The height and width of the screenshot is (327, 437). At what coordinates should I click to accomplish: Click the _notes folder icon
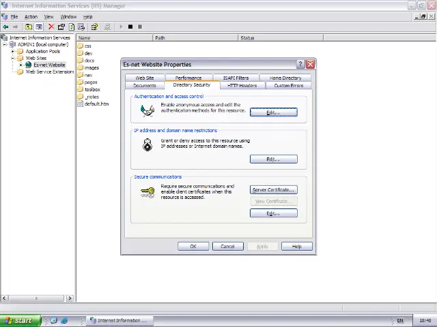pyautogui.click(x=81, y=97)
